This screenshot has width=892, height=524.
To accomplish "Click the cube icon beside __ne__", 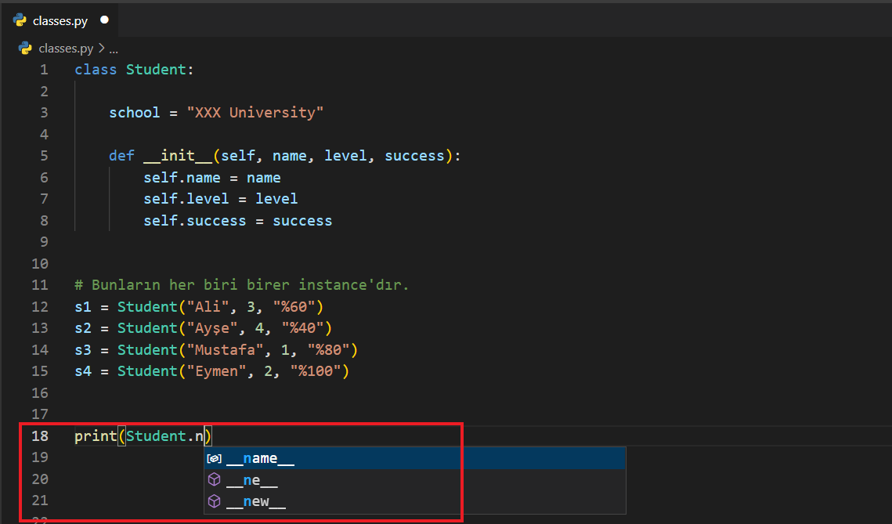I will tap(214, 480).
